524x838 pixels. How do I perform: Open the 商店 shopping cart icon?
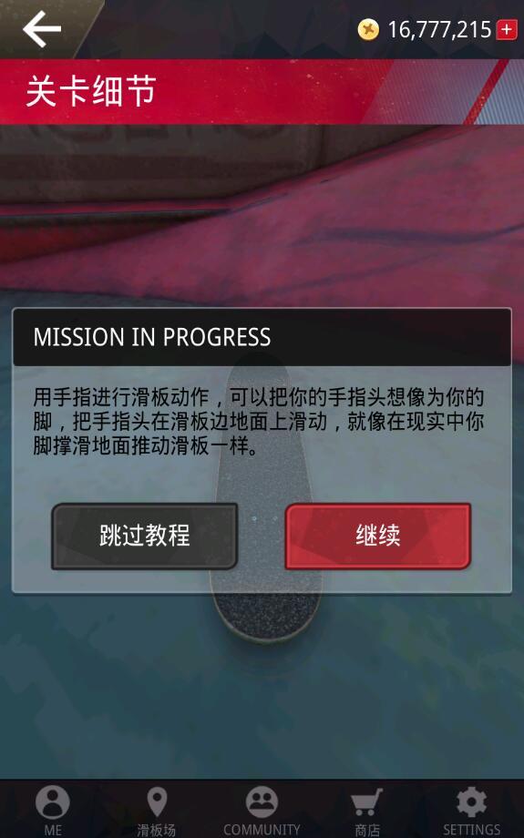(366, 802)
